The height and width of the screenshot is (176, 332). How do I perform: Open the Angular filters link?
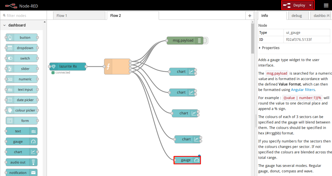[303, 90]
